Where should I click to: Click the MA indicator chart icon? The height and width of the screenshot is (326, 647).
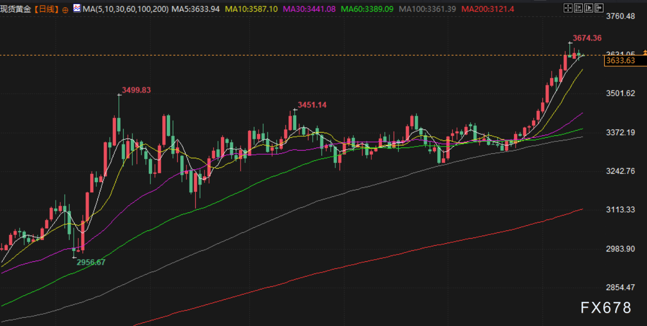77,9
